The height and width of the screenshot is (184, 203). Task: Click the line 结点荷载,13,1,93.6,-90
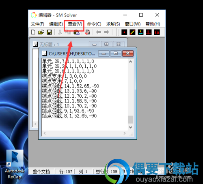[x=69, y=91]
